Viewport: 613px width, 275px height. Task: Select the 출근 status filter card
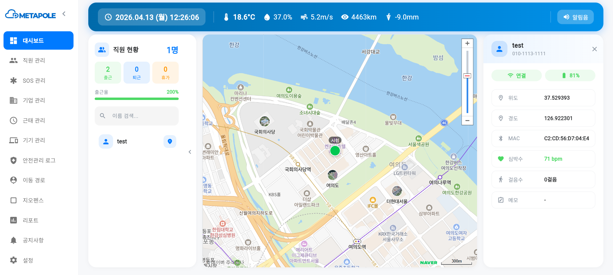tap(108, 73)
